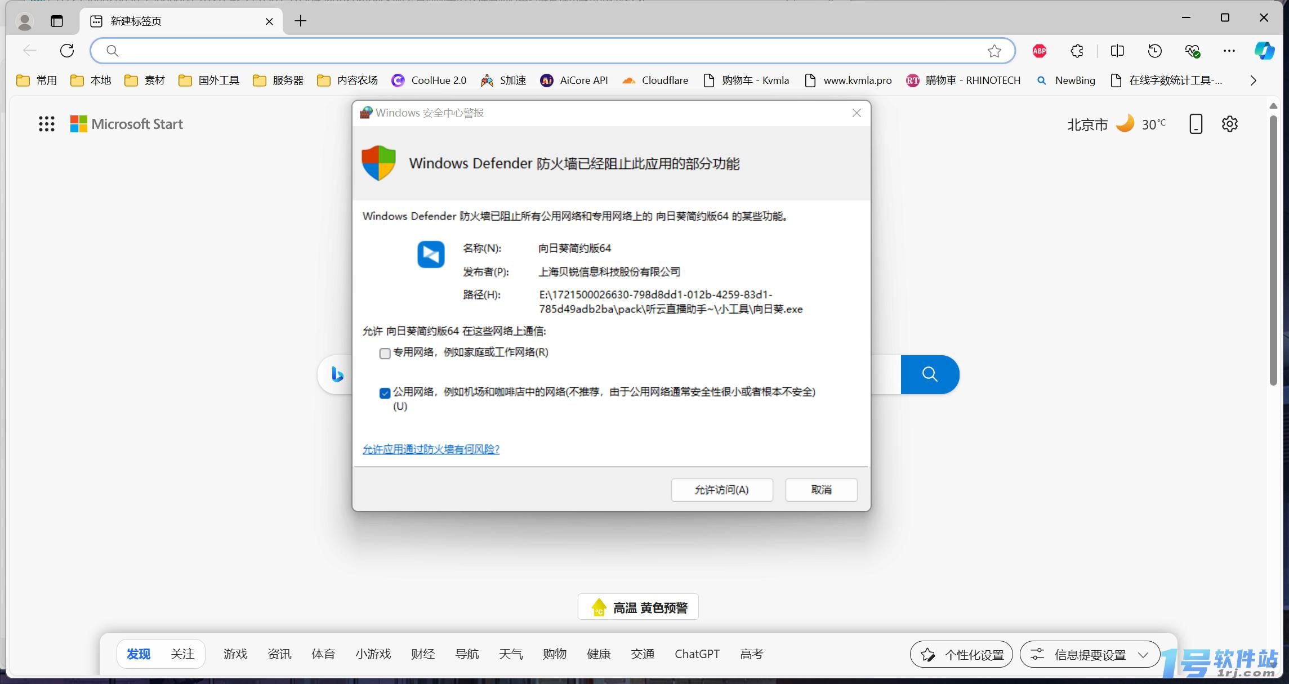Screen dimensions: 1289x684
Task: Click 取消 button in firewall dialog
Action: pyautogui.click(x=821, y=490)
